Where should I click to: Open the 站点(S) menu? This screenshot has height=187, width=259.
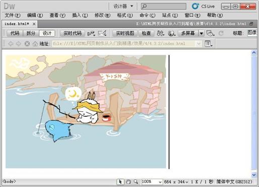(170, 16)
